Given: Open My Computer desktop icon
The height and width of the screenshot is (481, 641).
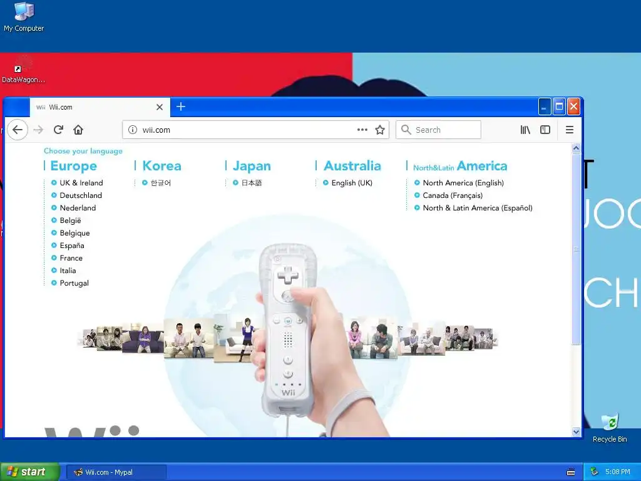Looking at the screenshot, I should click(24, 17).
